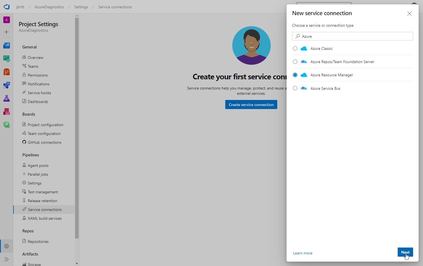
Task: Select Azure Repos/Team Foundation Server radio button
Action: (x=295, y=62)
